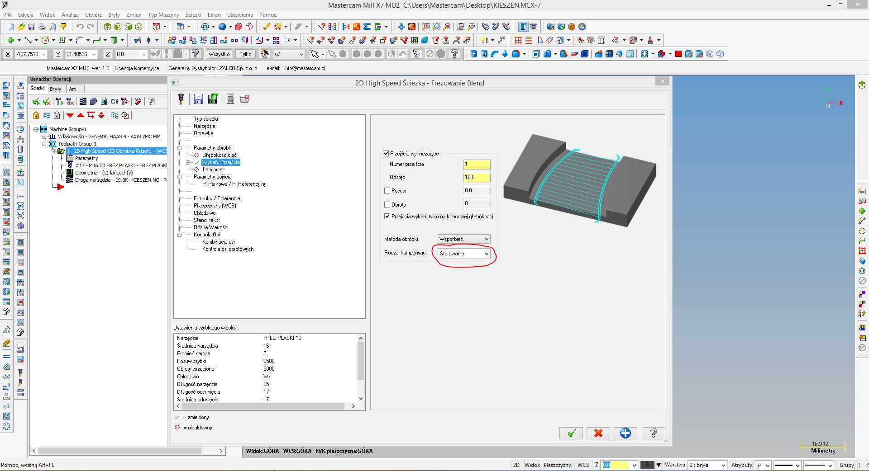Collapse Machine Group-1 node
The image size is (869, 471).
pos(35,129)
